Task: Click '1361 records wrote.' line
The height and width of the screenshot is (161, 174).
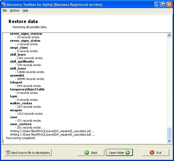Action: tap(29, 58)
